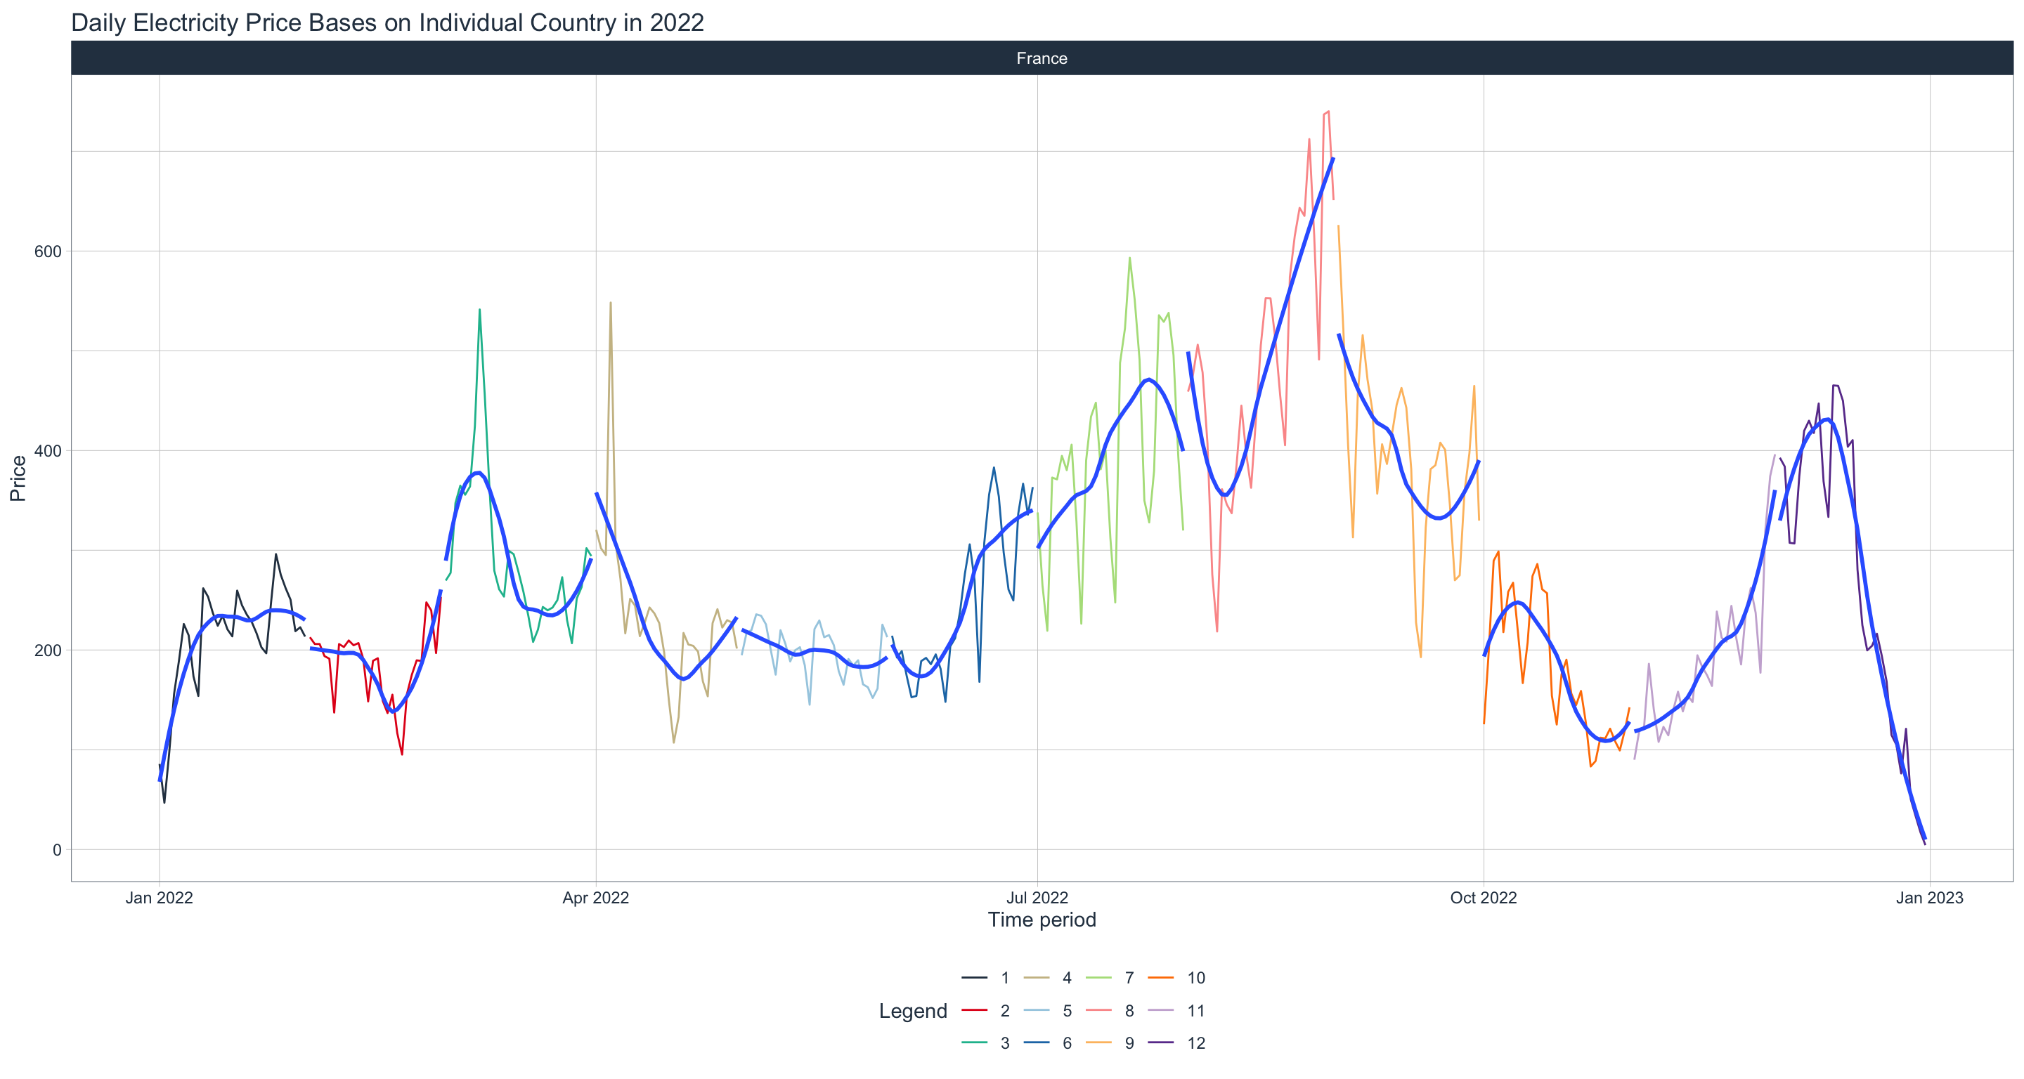Click the Time period axis title
This screenshot has width=2024, height=1079.
(x=1041, y=920)
